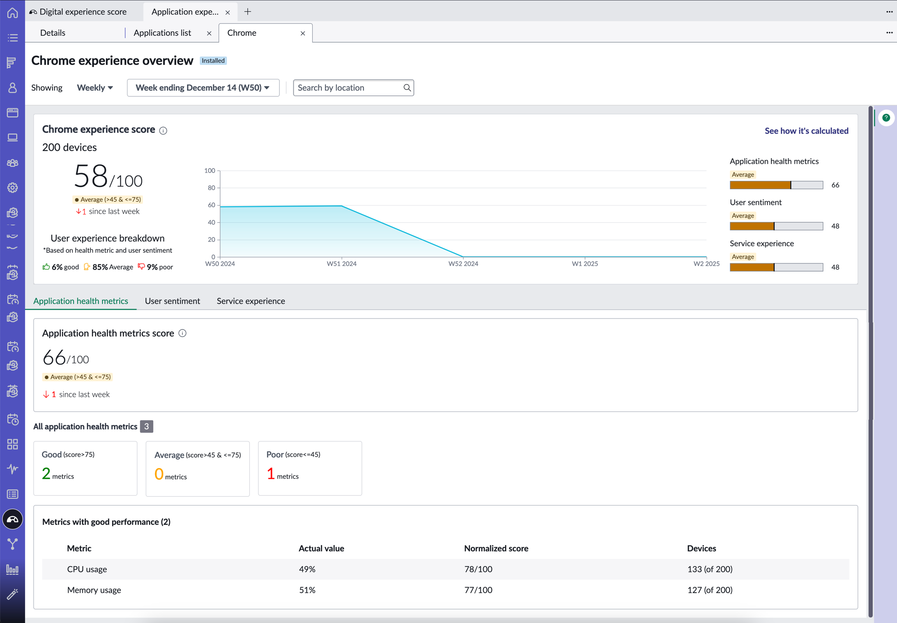
Task: Select Application health metrics section tab
Action: click(81, 301)
